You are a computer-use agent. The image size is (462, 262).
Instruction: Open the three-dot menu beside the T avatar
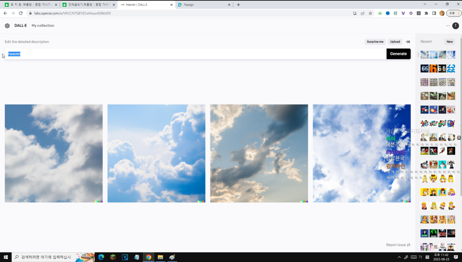pos(448,26)
